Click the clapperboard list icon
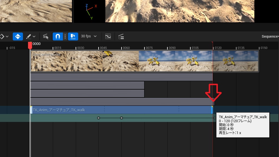The width and height of the screenshot is (279, 157). point(121,36)
